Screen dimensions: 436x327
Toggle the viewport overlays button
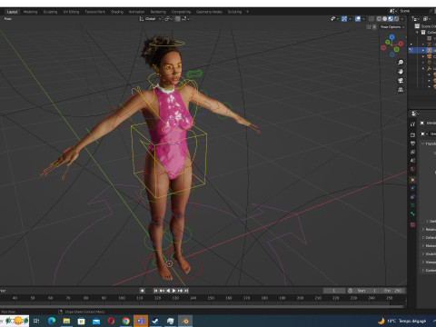[x=358, y=19]
